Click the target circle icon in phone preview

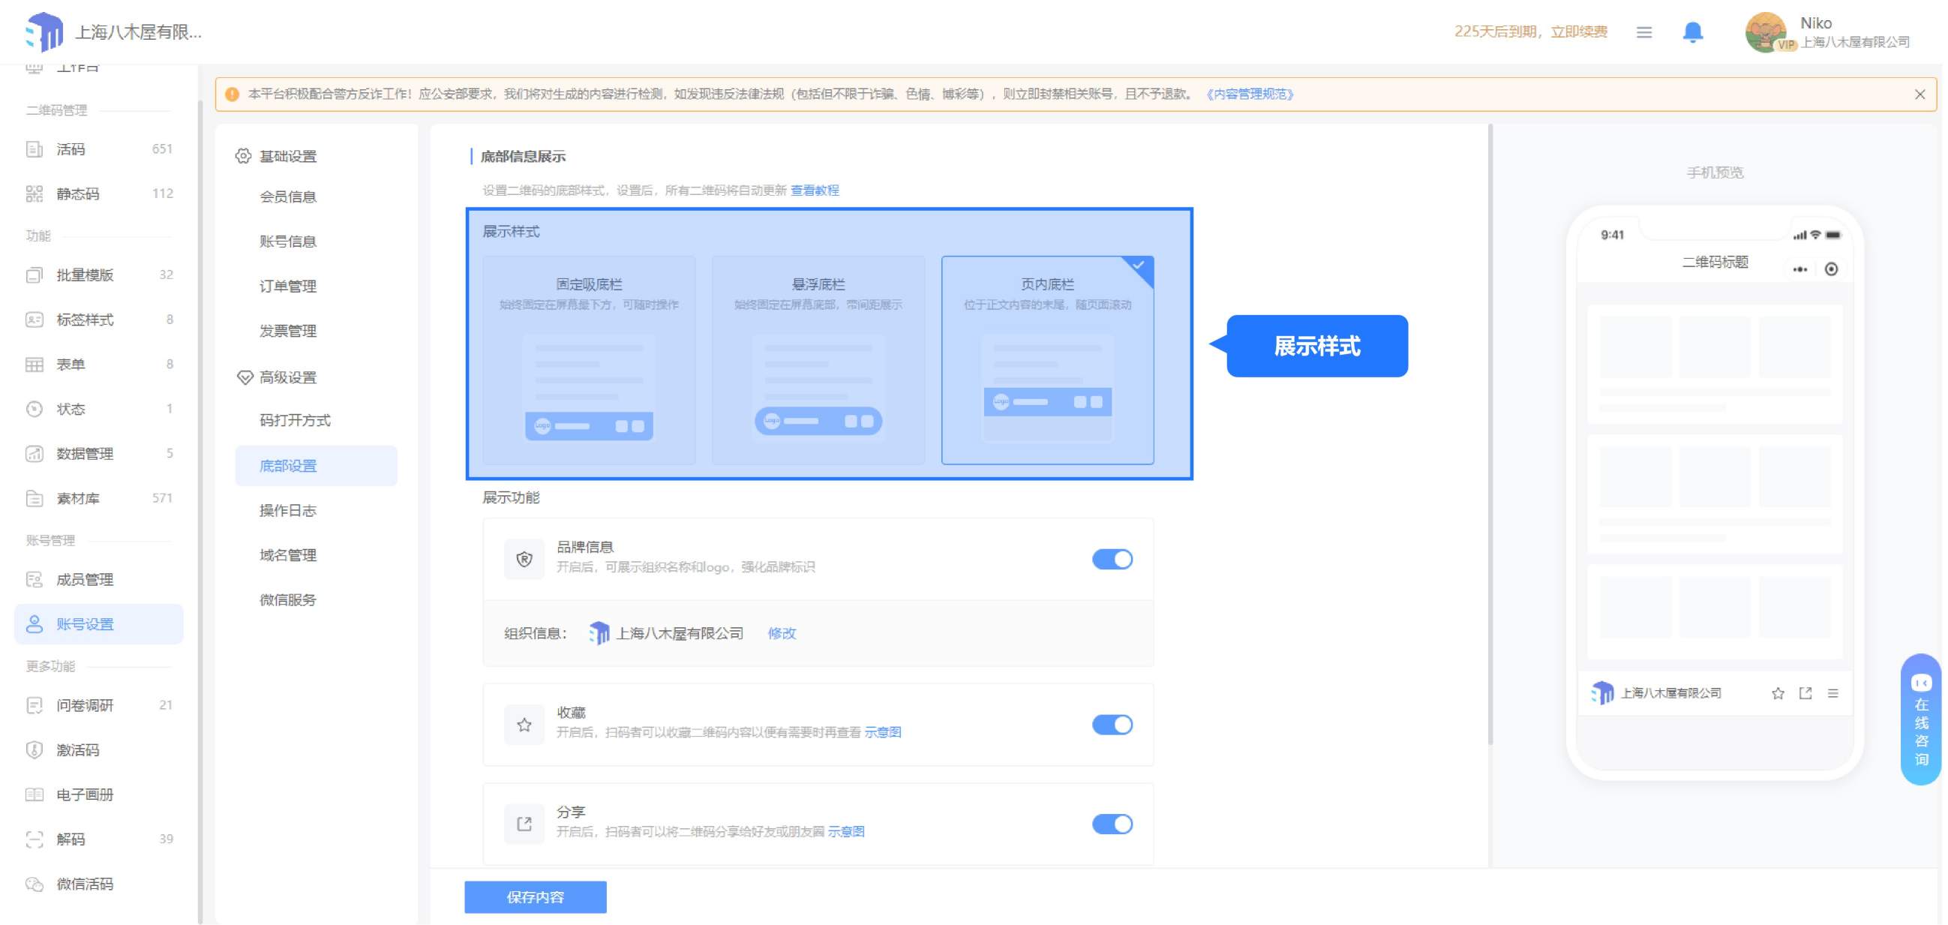point(1831,269)
